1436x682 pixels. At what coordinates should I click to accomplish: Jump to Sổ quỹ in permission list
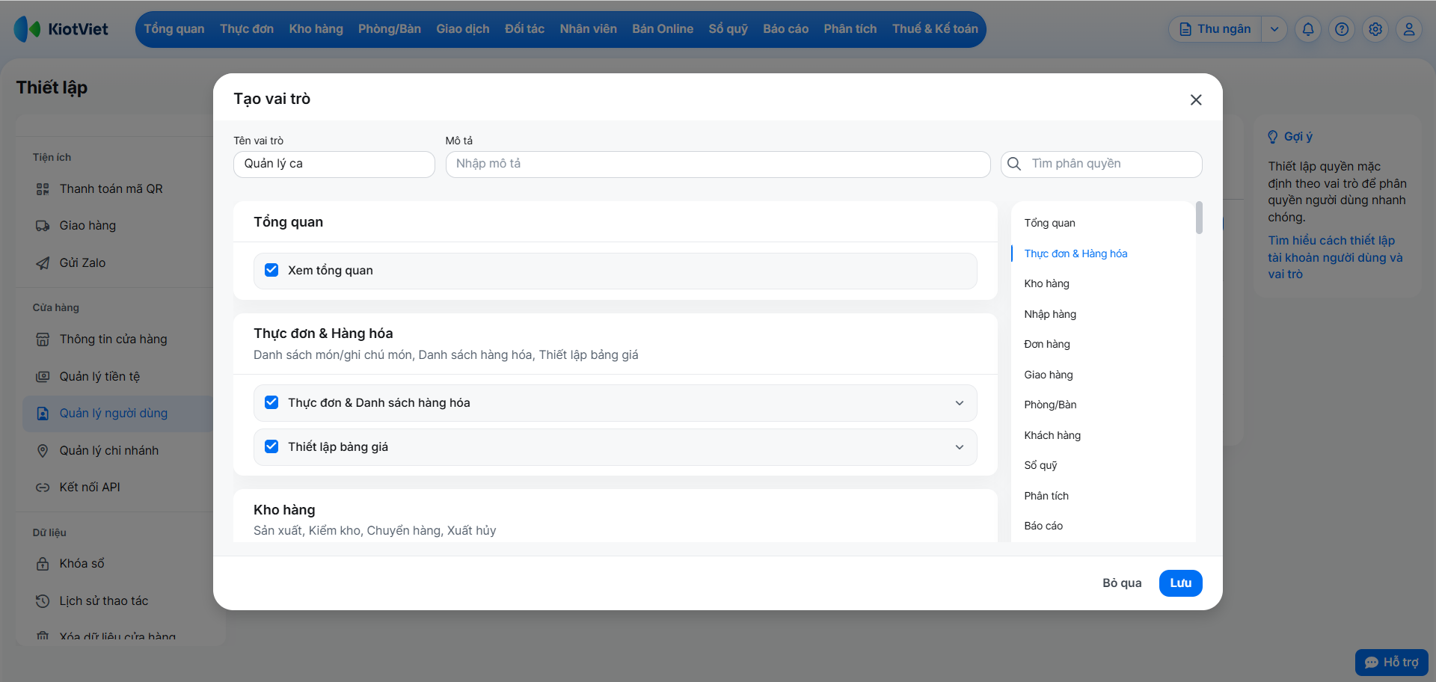pos(1041,465)
